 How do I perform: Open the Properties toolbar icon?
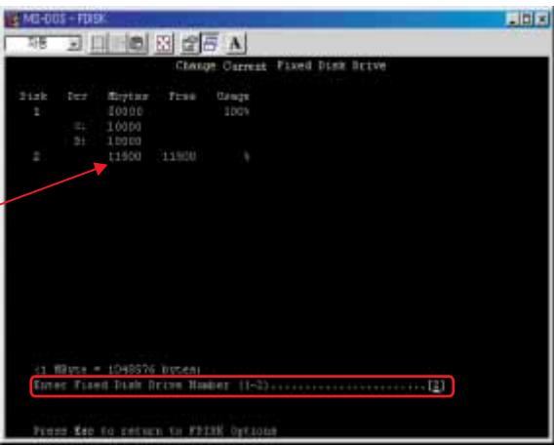190,44
